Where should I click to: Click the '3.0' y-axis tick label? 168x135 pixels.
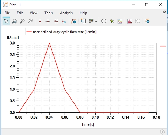tap(12, 43)
